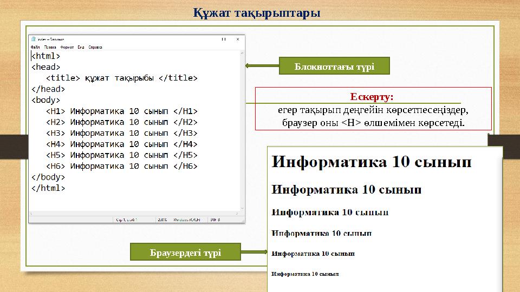Click the H5-sized heading in browser preview
Screen dimensions: 520x292
(313, 254)
